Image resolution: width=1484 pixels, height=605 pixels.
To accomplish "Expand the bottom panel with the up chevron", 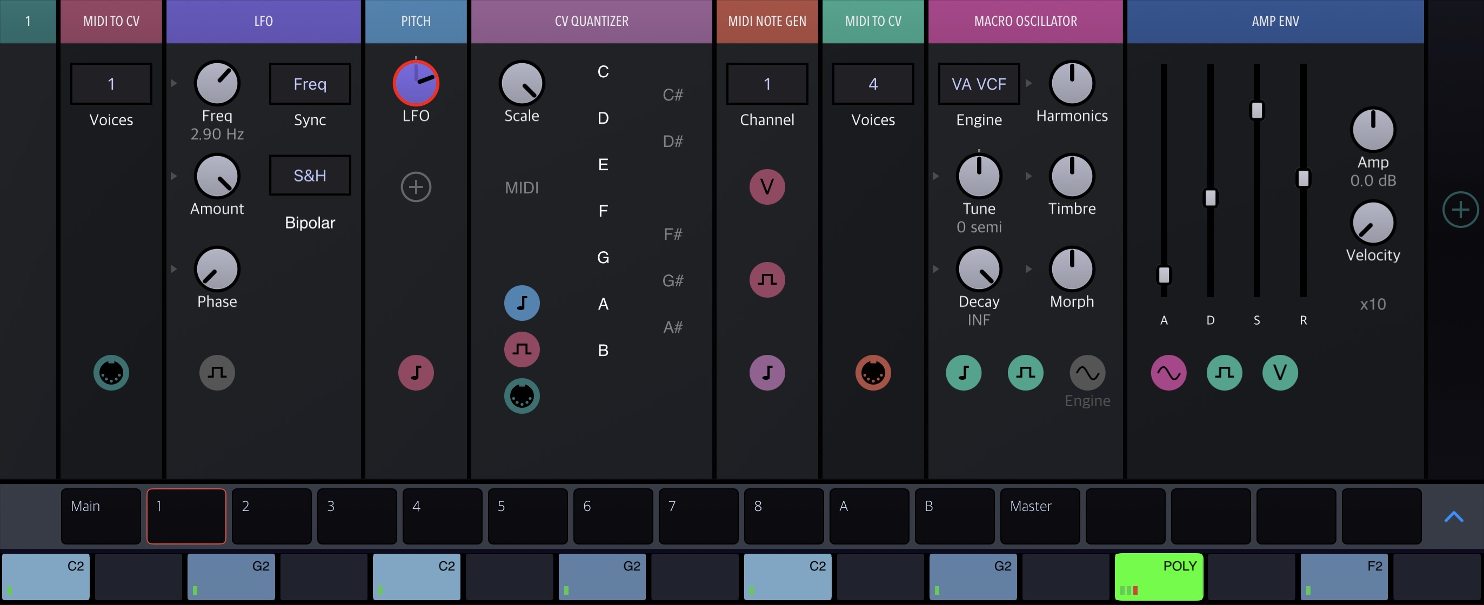I will [1454, 516].
